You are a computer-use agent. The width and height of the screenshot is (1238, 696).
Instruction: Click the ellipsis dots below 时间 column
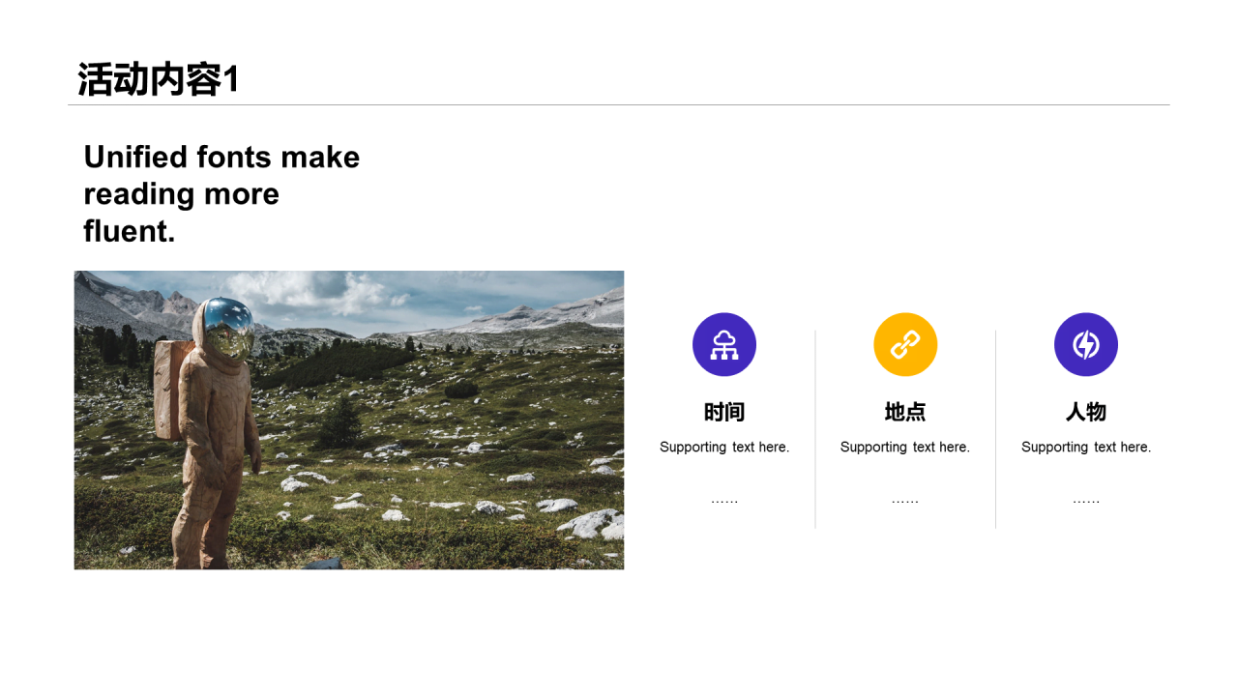click(724, 501)
